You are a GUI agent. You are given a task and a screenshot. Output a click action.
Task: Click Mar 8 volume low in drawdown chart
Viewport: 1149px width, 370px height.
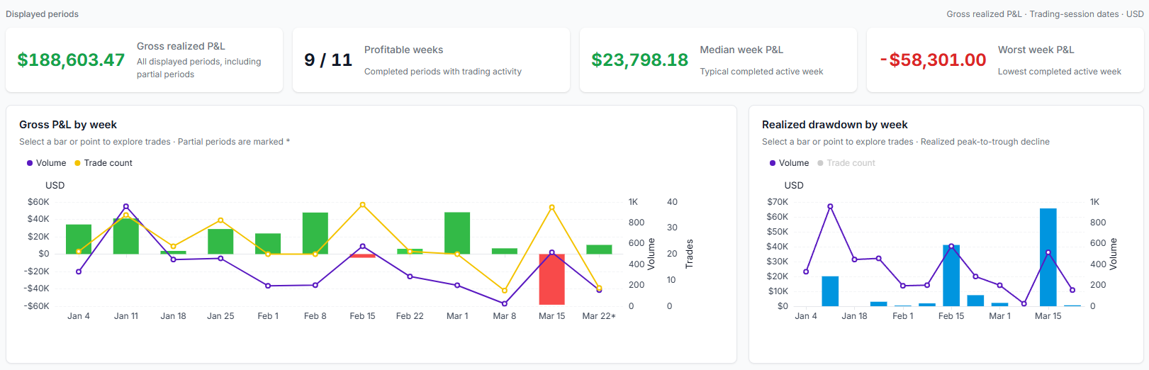click(1024, 303)
